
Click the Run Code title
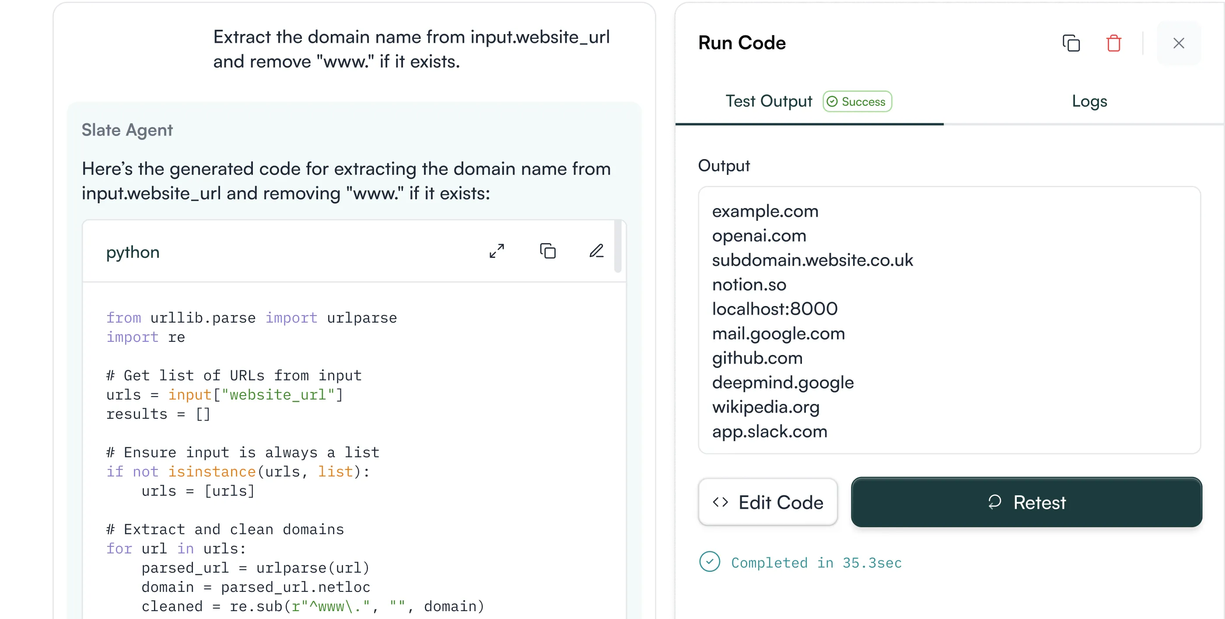tap(742, 42)
